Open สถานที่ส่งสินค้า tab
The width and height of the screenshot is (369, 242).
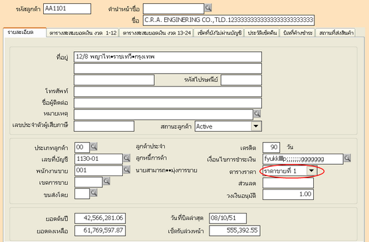(x=336, y=33)
